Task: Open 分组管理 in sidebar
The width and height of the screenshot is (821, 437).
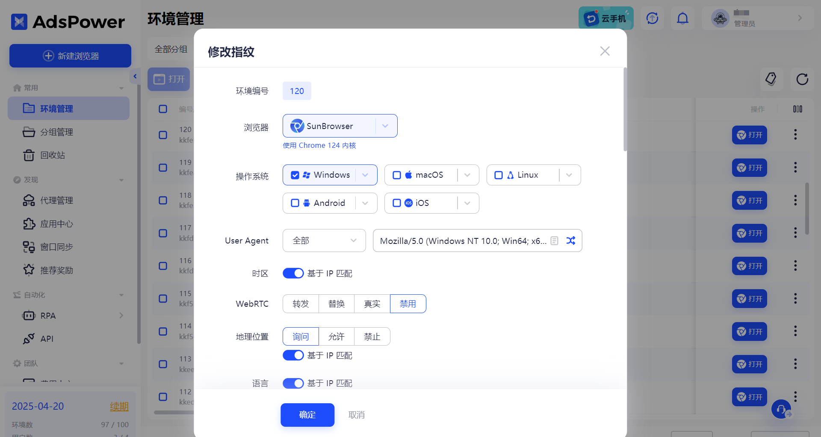Action: tap(68, 132)
